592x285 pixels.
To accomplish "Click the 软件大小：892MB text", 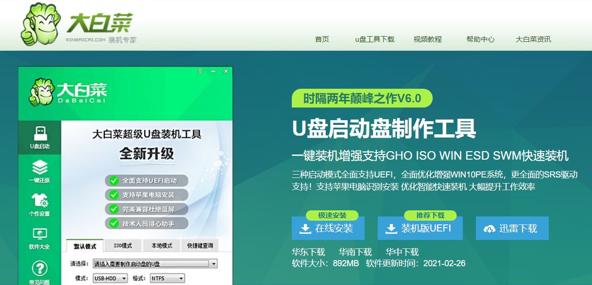I will pyautogui.click(x=325, y=263).
